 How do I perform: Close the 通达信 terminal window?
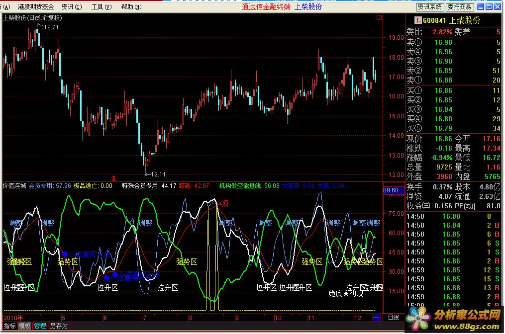[x=497, y=6]
